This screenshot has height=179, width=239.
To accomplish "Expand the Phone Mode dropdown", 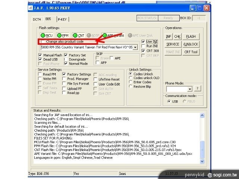I will click(x=190, y=89).
